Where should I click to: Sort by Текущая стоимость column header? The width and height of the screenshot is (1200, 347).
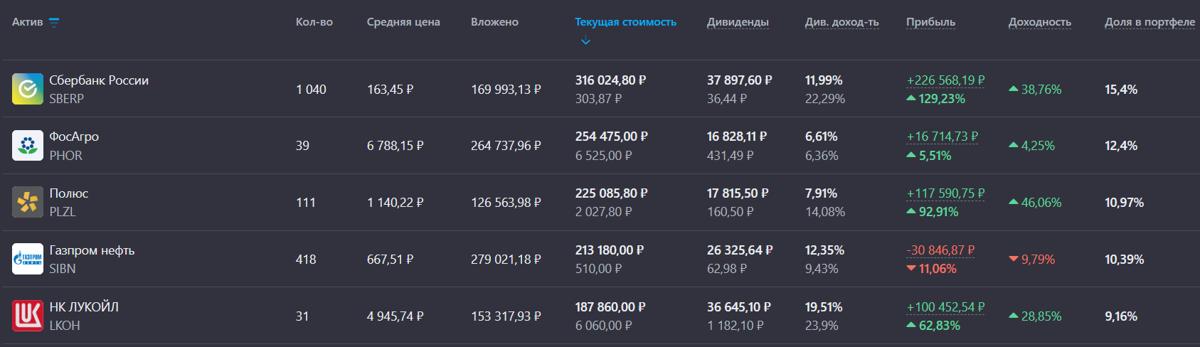click(625, 22)
